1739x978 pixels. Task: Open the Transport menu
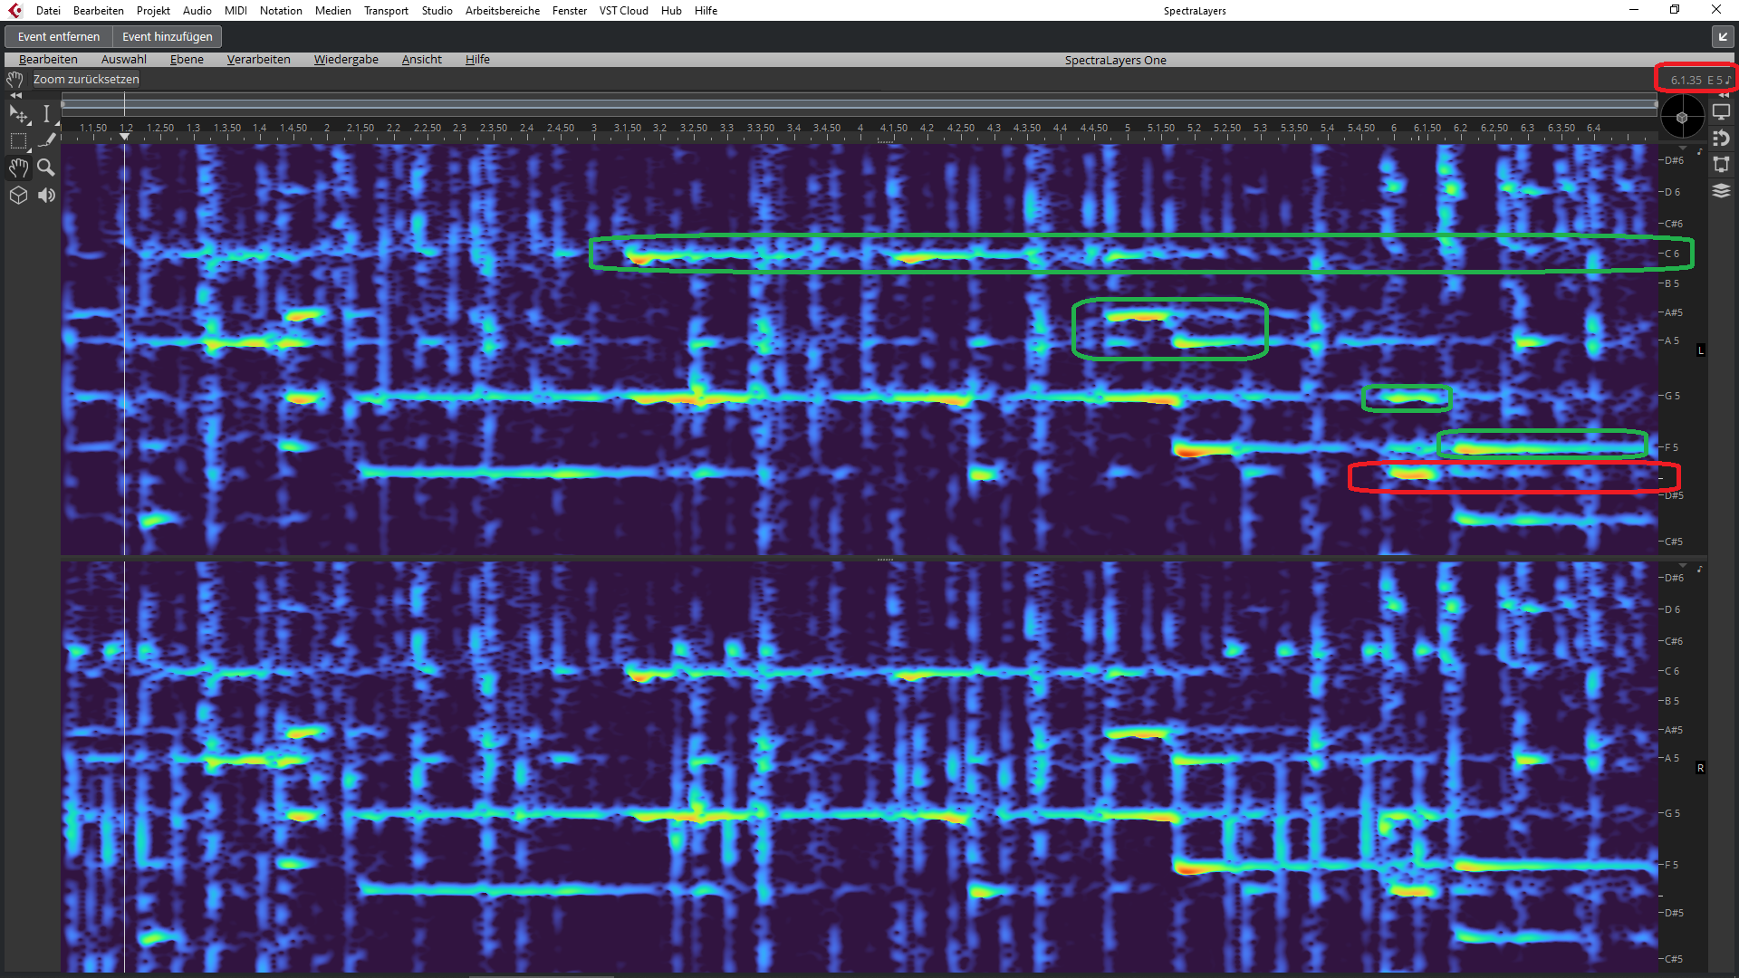pyautogui.click(x=386, y=11)
